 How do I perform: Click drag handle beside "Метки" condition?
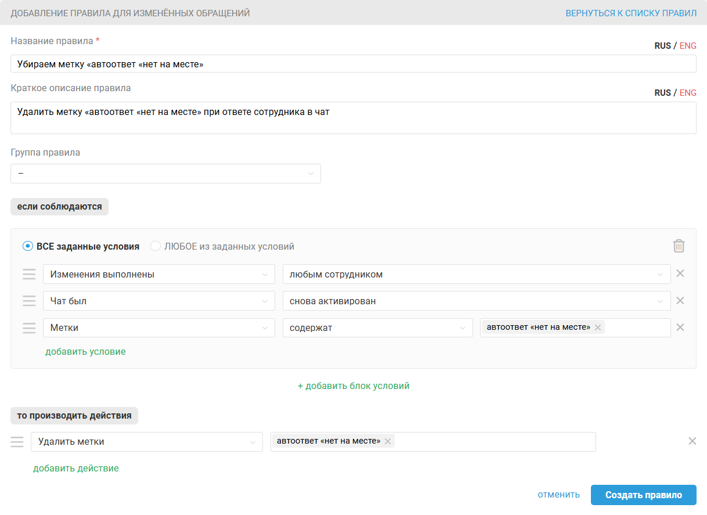coord(29,327)
